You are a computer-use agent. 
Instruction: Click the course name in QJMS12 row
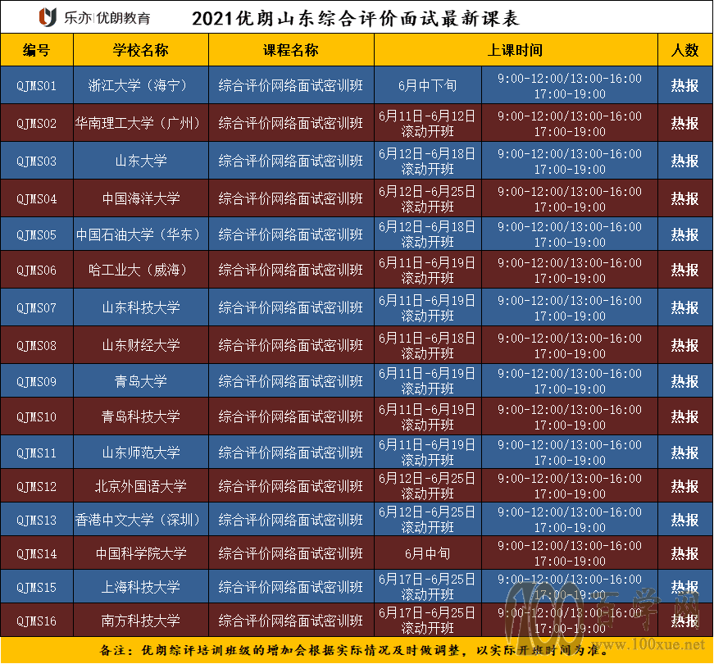pos(291,486)
